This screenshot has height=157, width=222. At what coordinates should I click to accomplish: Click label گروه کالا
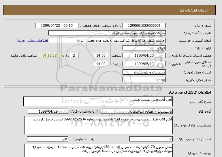point(204,111)
